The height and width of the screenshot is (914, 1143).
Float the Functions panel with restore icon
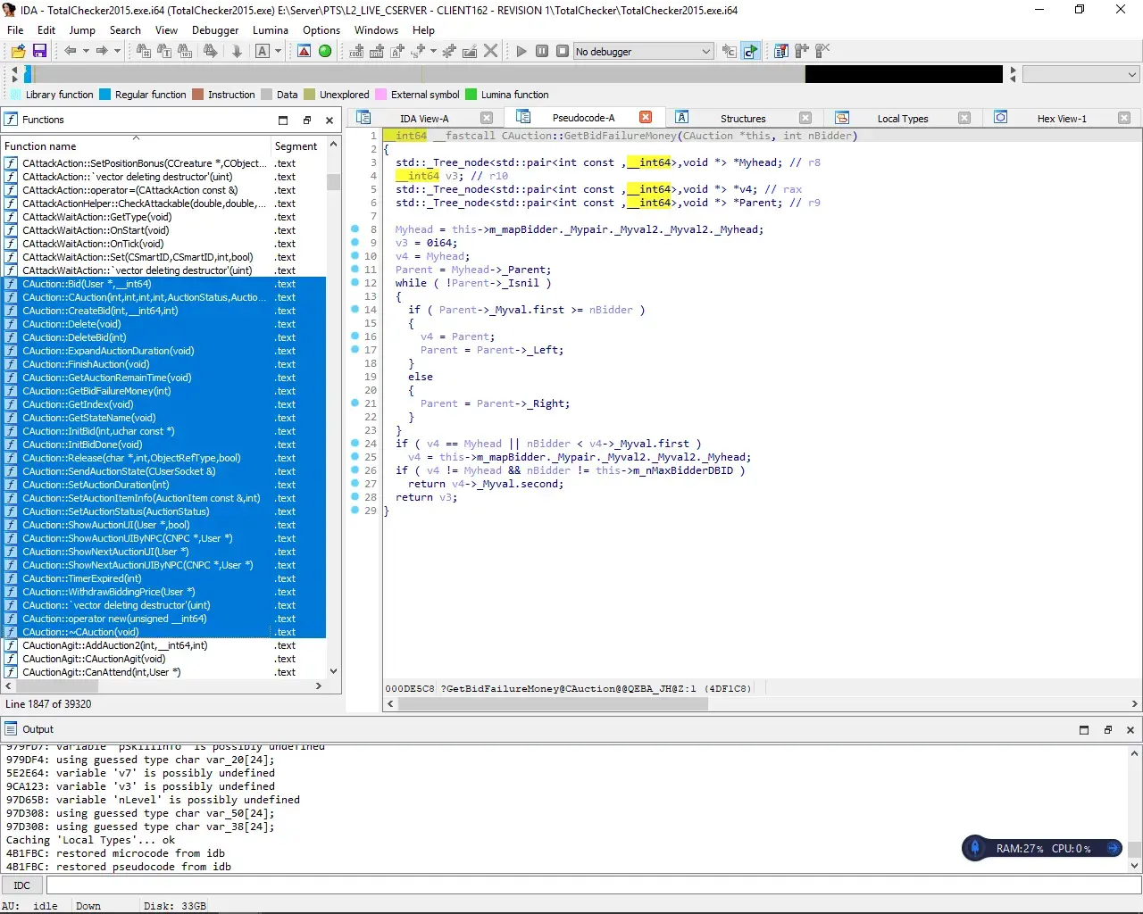click(x=307, y=120)
